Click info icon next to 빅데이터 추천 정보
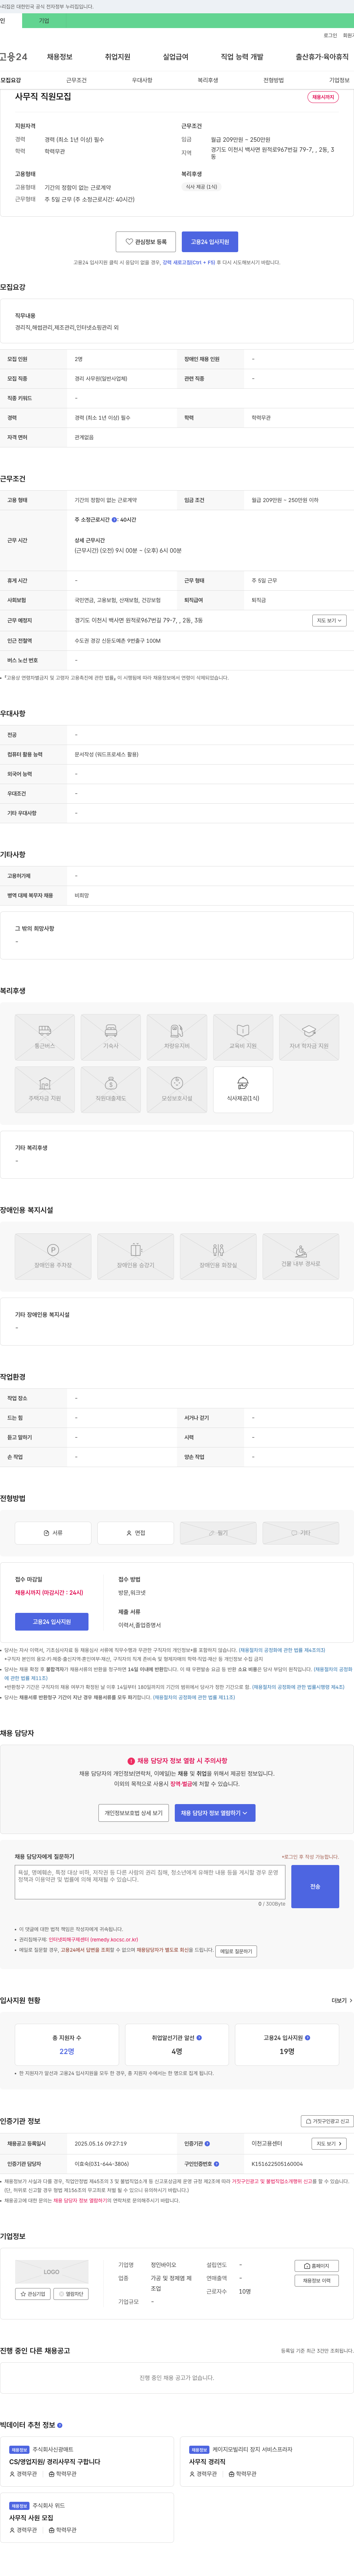The width and height of the screenshot is (354, 2576). (x=60, y=2425)
